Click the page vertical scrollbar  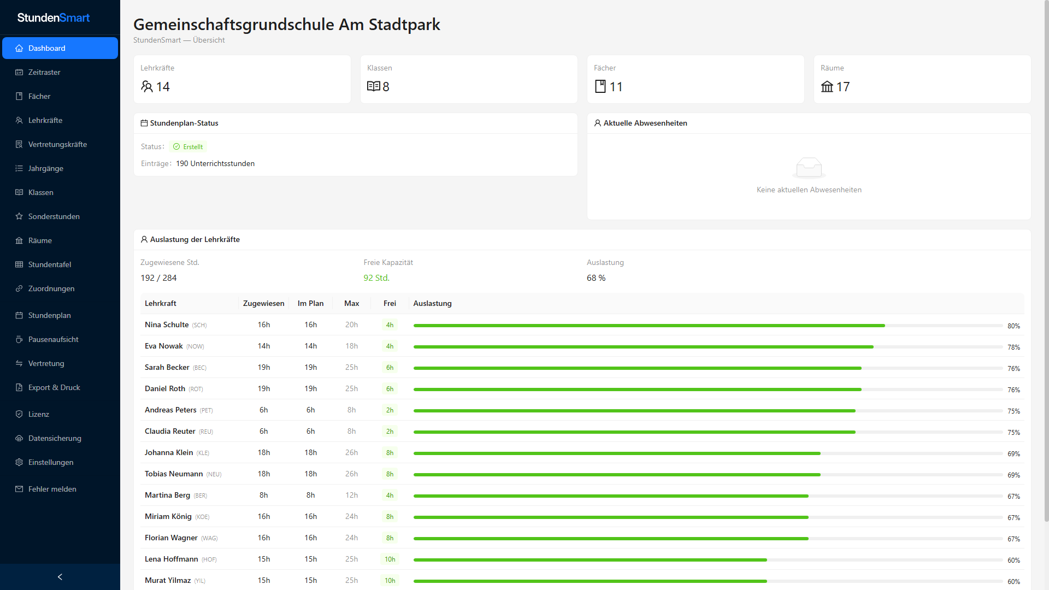[x=1046, y=262]
